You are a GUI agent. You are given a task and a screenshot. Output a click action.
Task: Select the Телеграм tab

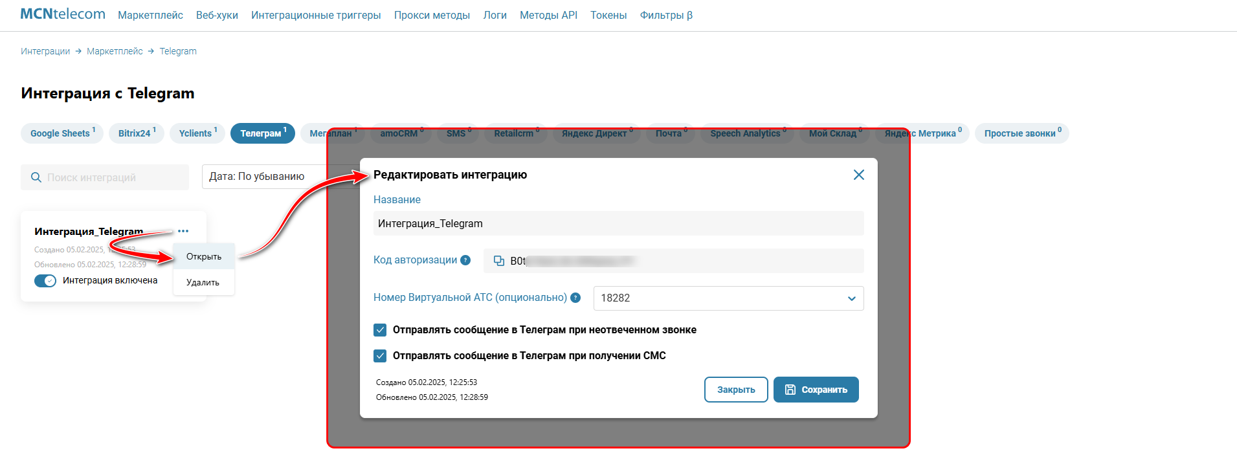click(263, 133)
